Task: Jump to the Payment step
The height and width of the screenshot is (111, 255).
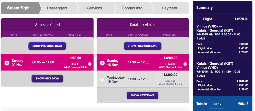Action: 169,8
